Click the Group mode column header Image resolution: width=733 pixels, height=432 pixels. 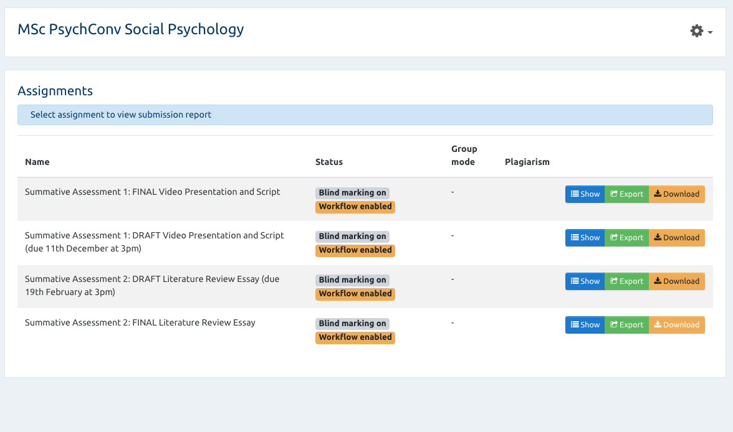click(464, 156)
